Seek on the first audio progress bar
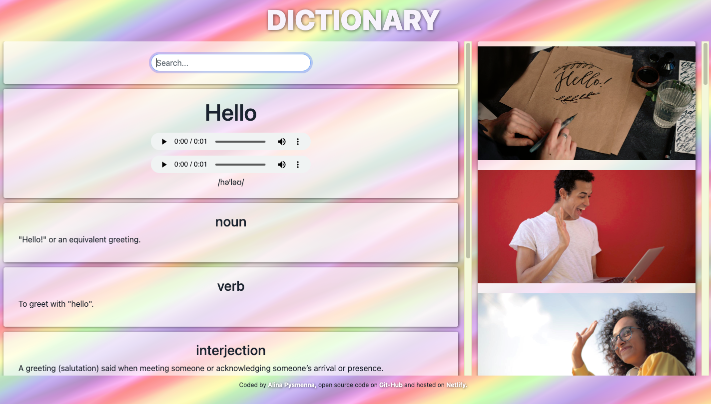711x404 pixels. 240,142
